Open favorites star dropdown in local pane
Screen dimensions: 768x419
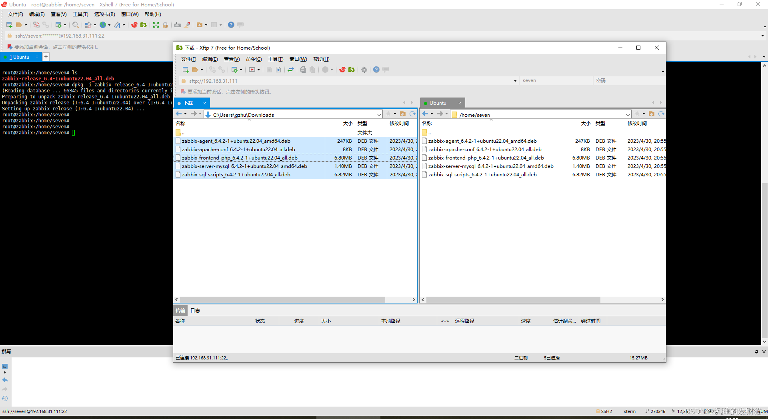pyautogui.click(x=395, y=114)
